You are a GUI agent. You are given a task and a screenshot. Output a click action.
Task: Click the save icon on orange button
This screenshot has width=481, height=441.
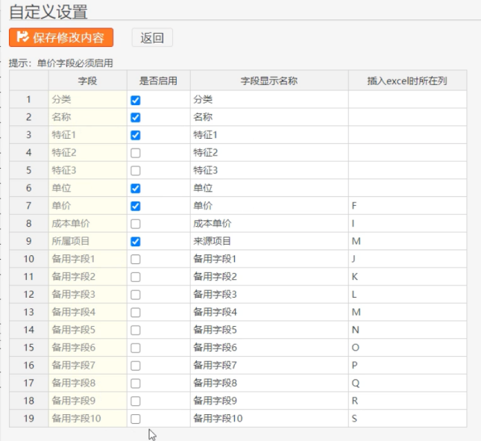22,37
